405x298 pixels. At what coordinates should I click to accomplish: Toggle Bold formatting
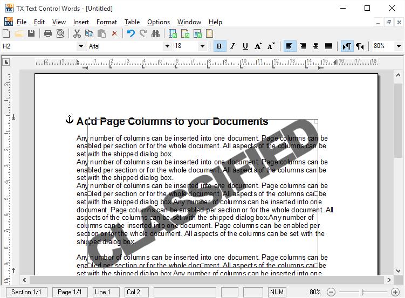(219, 46)
